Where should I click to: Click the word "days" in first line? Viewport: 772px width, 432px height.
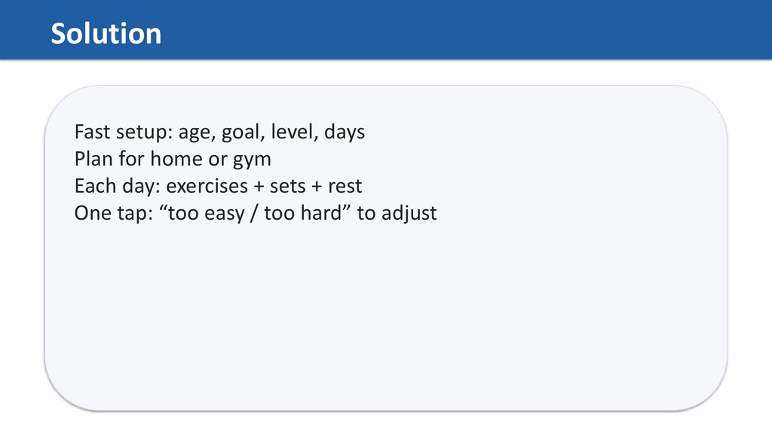[x=345, y=133]
